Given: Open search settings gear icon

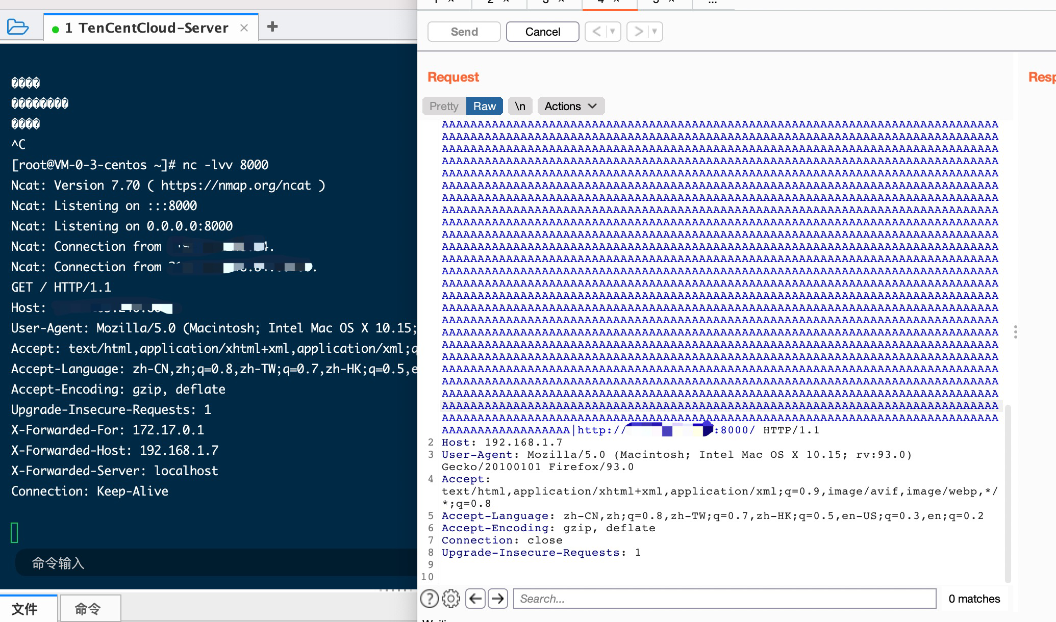Looking at the screenshot, I should pyautogui.click(x=451, y=599).
